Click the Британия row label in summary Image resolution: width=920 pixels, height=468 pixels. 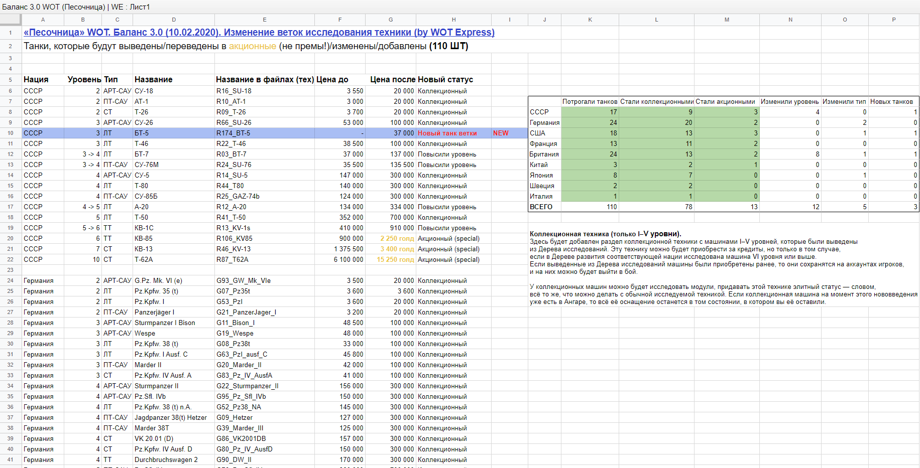pos(545,154)
